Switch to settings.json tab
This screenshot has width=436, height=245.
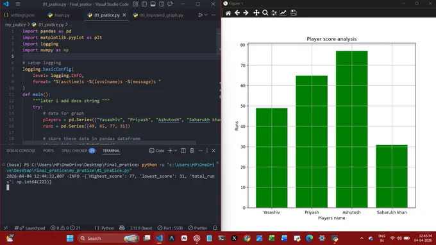(x=19, y=15)
